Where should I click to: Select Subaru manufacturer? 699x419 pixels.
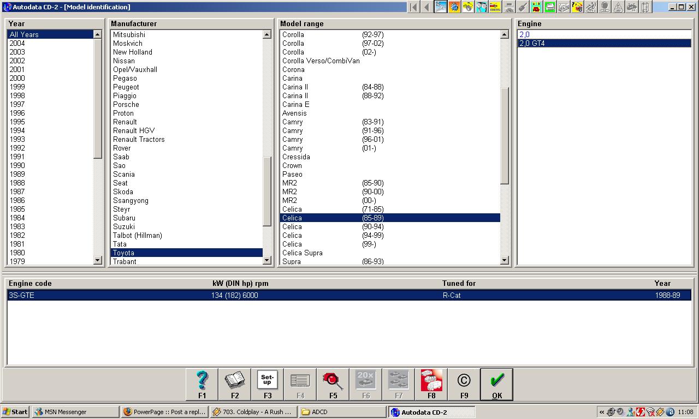187,218
